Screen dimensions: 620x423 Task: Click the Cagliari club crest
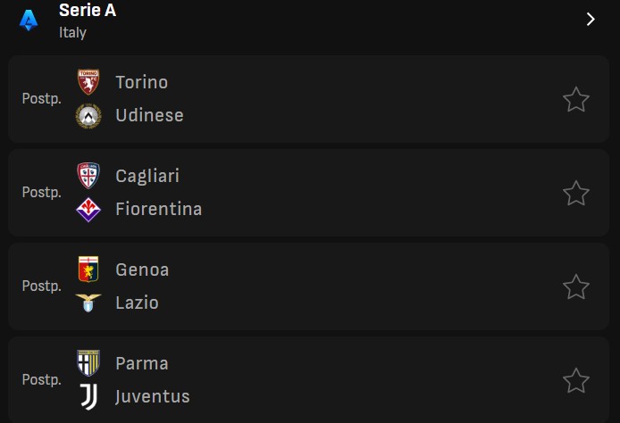[x=88, y=176]
